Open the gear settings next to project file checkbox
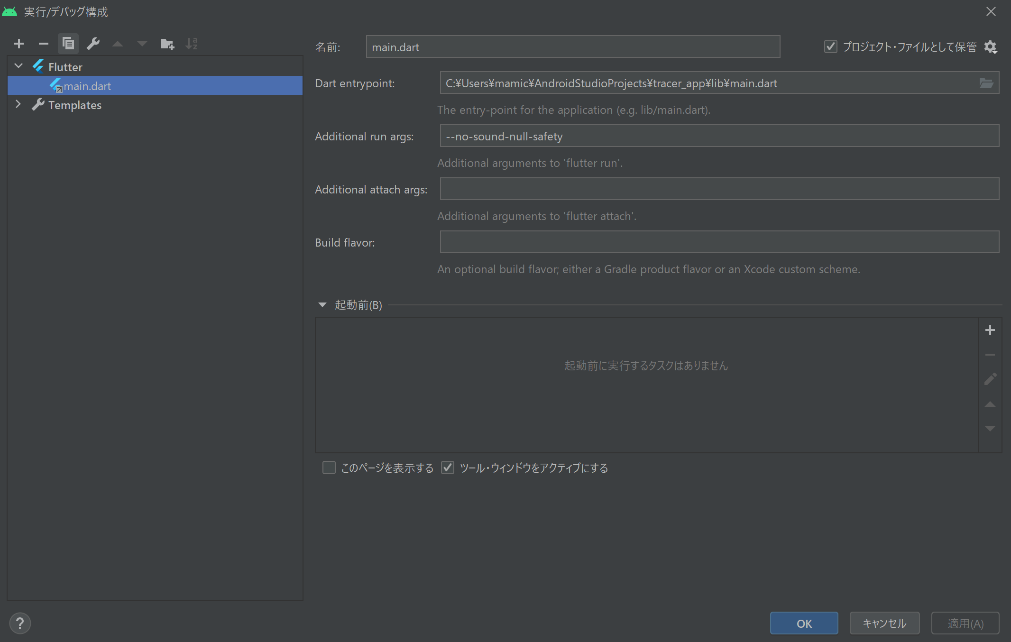The height and width of the screenshot is (642, 1011). click(x=991, y=47)
